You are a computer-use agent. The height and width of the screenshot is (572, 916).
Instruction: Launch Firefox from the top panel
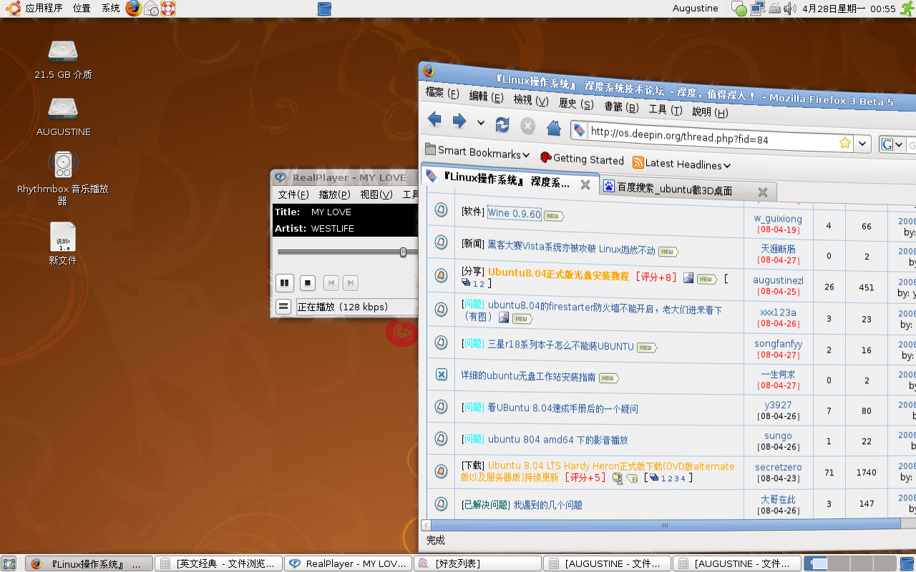coord(133,9)
